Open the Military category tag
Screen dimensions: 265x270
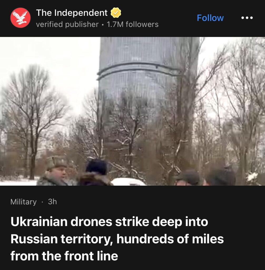tap(23, 202)
